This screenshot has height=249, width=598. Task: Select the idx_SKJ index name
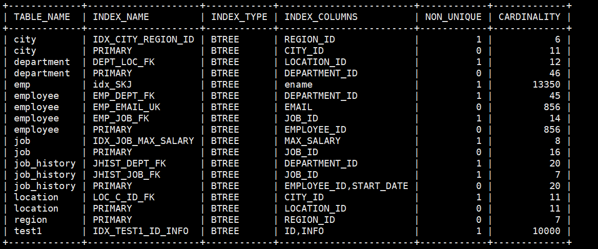coord(113,85)
